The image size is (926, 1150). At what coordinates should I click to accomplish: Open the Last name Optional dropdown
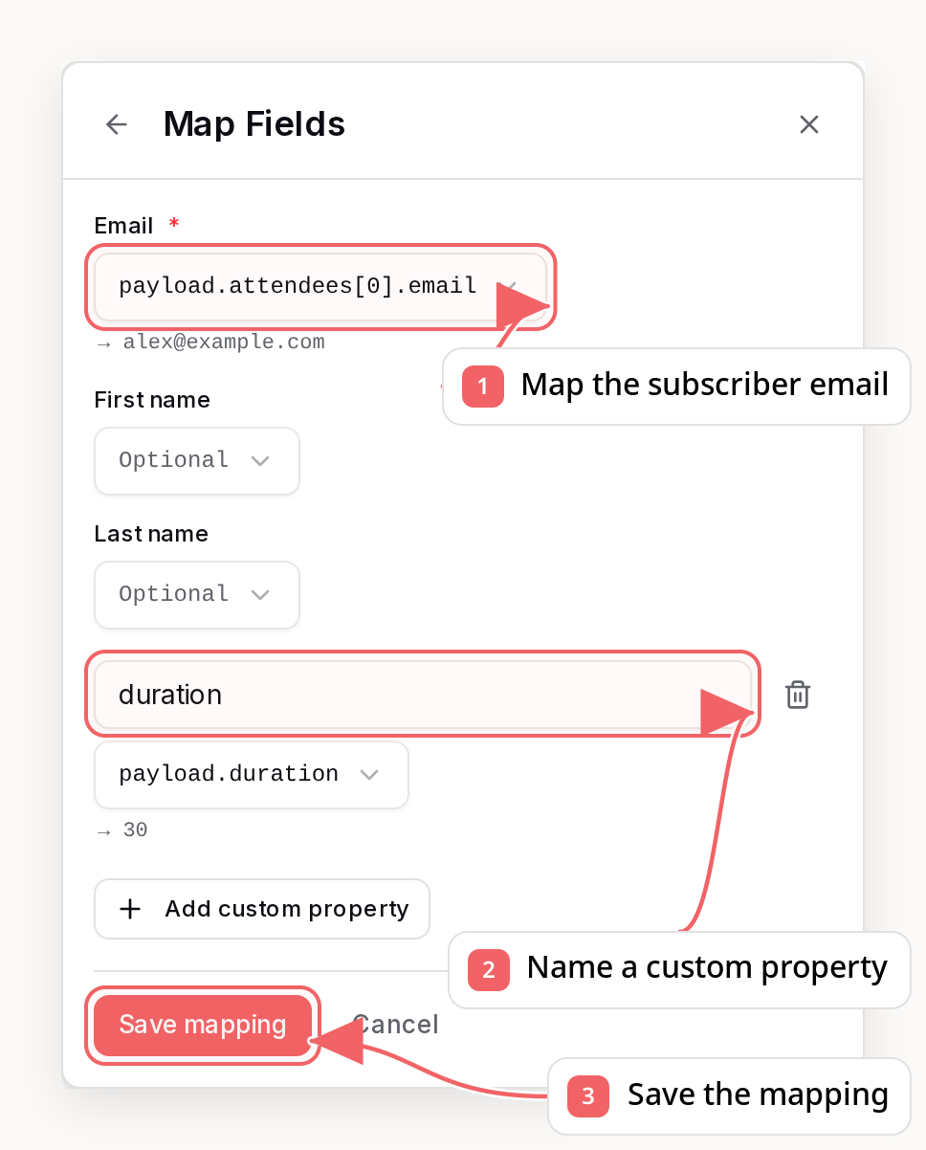point(197,594)
